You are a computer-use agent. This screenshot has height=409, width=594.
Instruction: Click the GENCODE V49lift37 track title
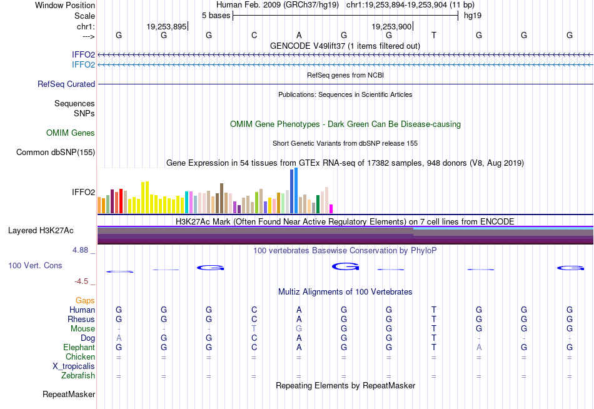345,46
